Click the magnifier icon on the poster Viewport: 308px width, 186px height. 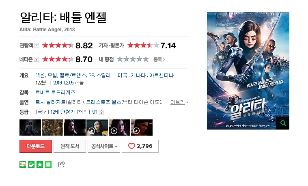click(x=283, y=123)
